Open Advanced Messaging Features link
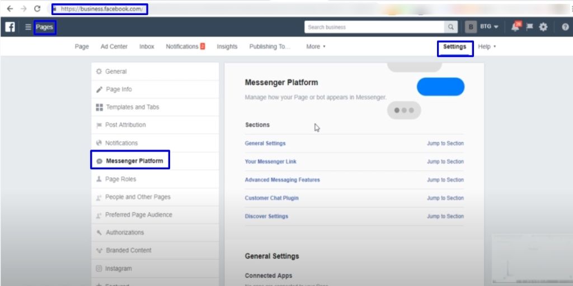This screenshot has height=286, width=573. 282,180
